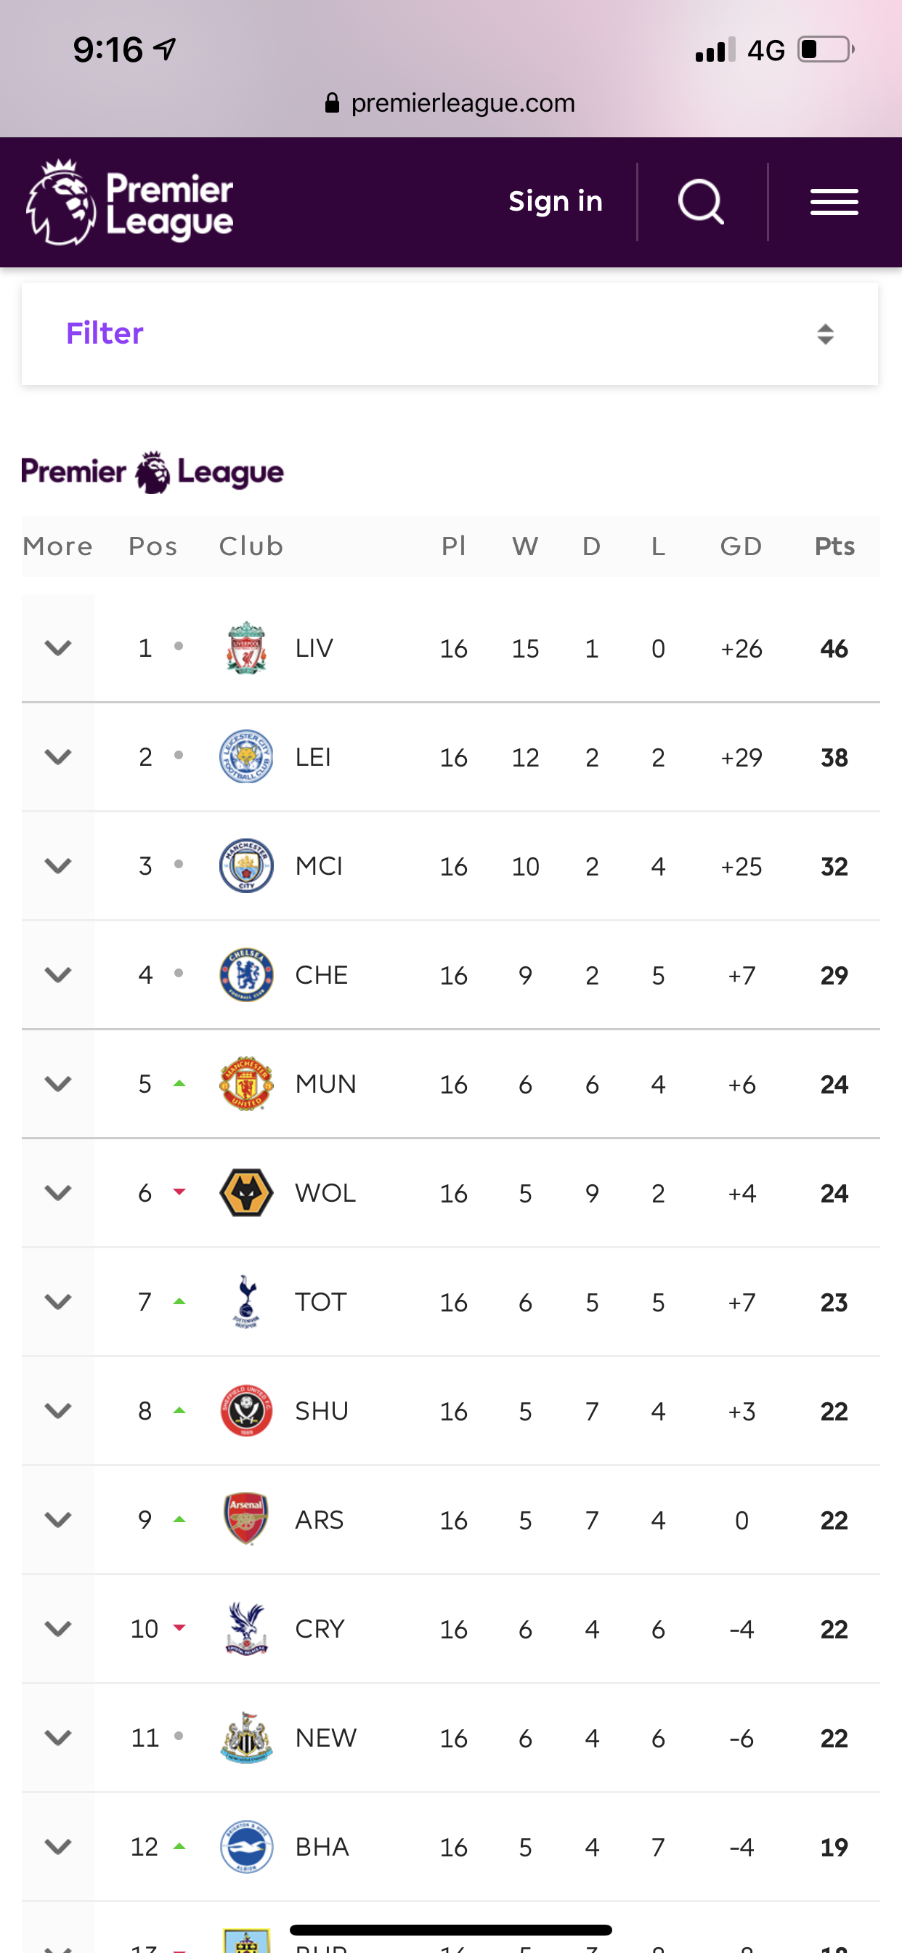Select the Manchester City crest

246,866
